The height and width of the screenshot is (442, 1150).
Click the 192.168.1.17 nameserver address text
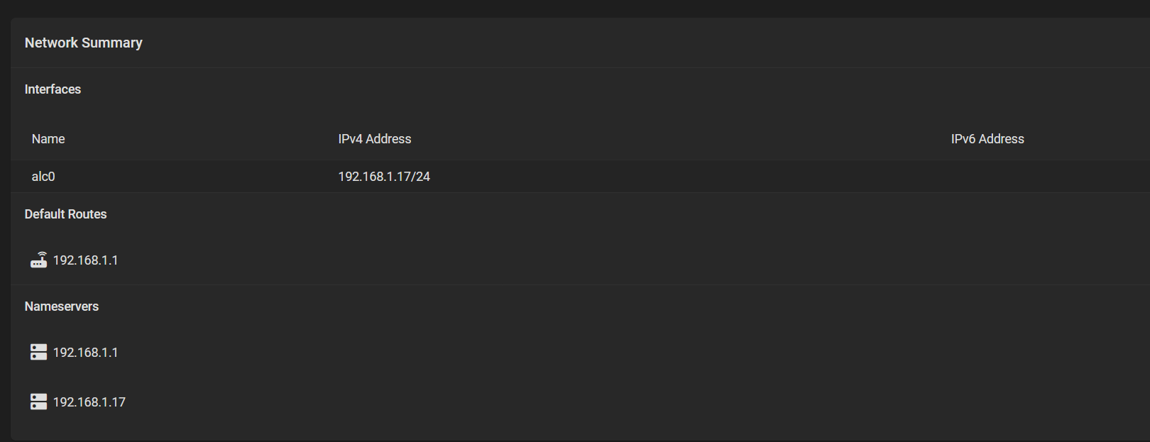[89, 402]
